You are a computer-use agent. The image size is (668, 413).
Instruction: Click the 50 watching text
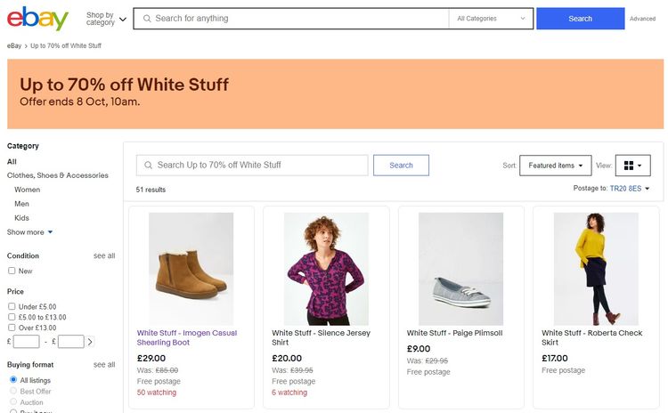(x=157, y=393)
